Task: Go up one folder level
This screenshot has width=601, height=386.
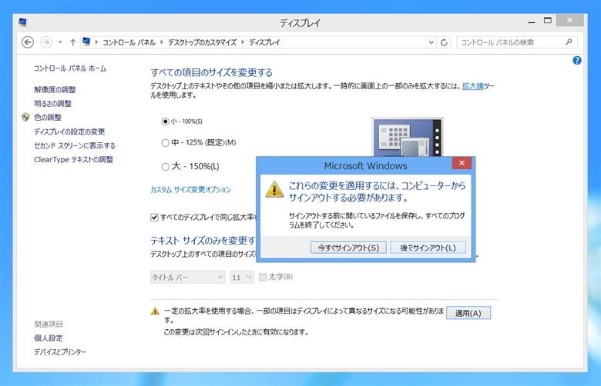Action: click(73, 42)
